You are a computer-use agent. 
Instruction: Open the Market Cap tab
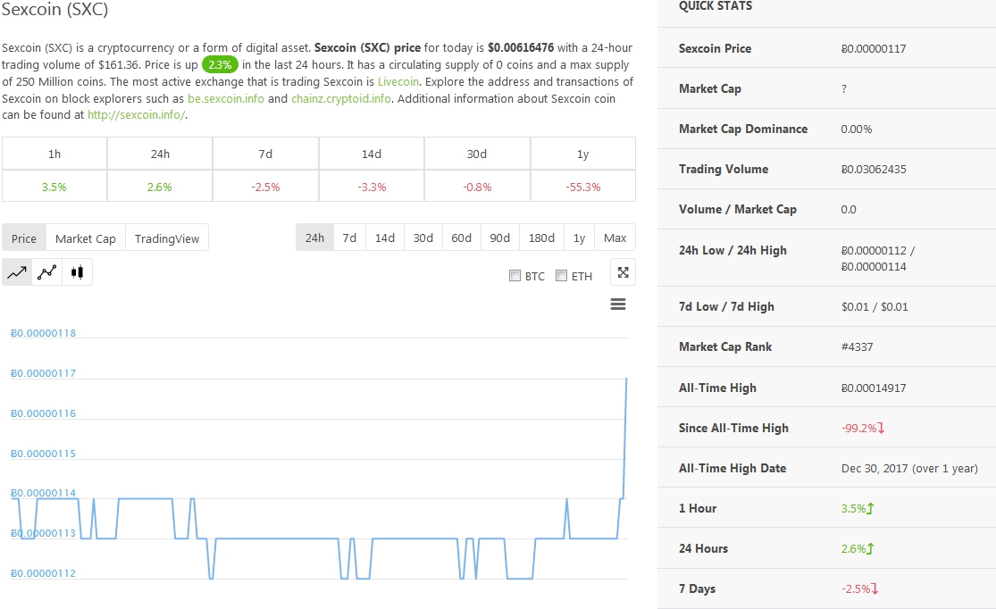coord(85,238)
